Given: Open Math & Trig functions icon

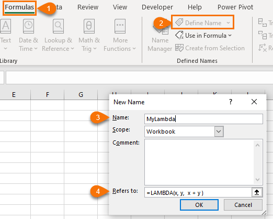Looking at the screenshot, I should (x=89, y=26).
